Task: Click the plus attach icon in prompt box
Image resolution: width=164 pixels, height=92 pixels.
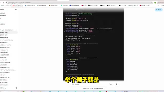Action: [70, 84]
